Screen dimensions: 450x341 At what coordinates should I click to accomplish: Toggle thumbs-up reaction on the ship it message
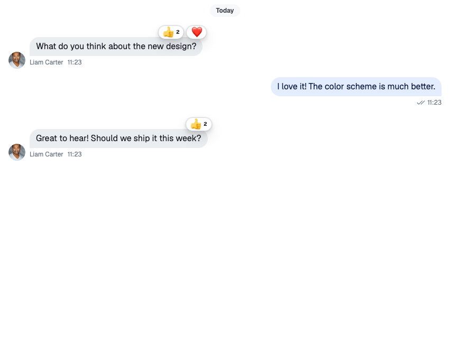[x=199, y=124]
